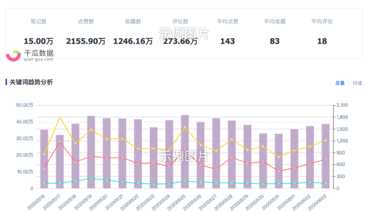Click yellow line point at 20200603
Screen dimensions: 367x211
325,140
